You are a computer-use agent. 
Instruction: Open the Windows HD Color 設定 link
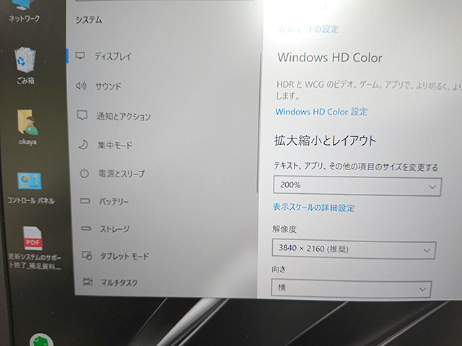coord(321,112)
